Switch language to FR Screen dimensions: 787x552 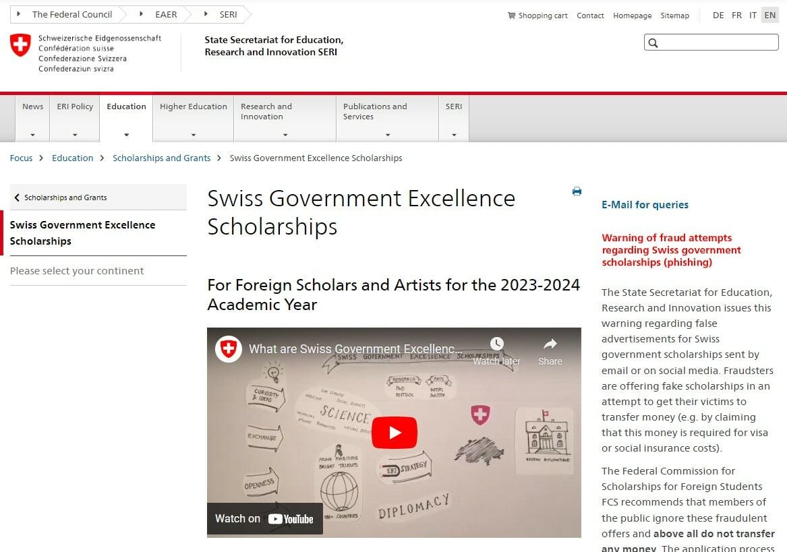(x=736, y=15)
